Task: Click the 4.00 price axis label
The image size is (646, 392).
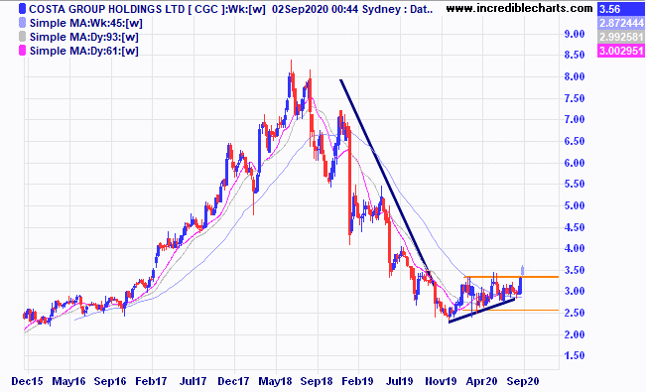Action: [x=575, y=248]
